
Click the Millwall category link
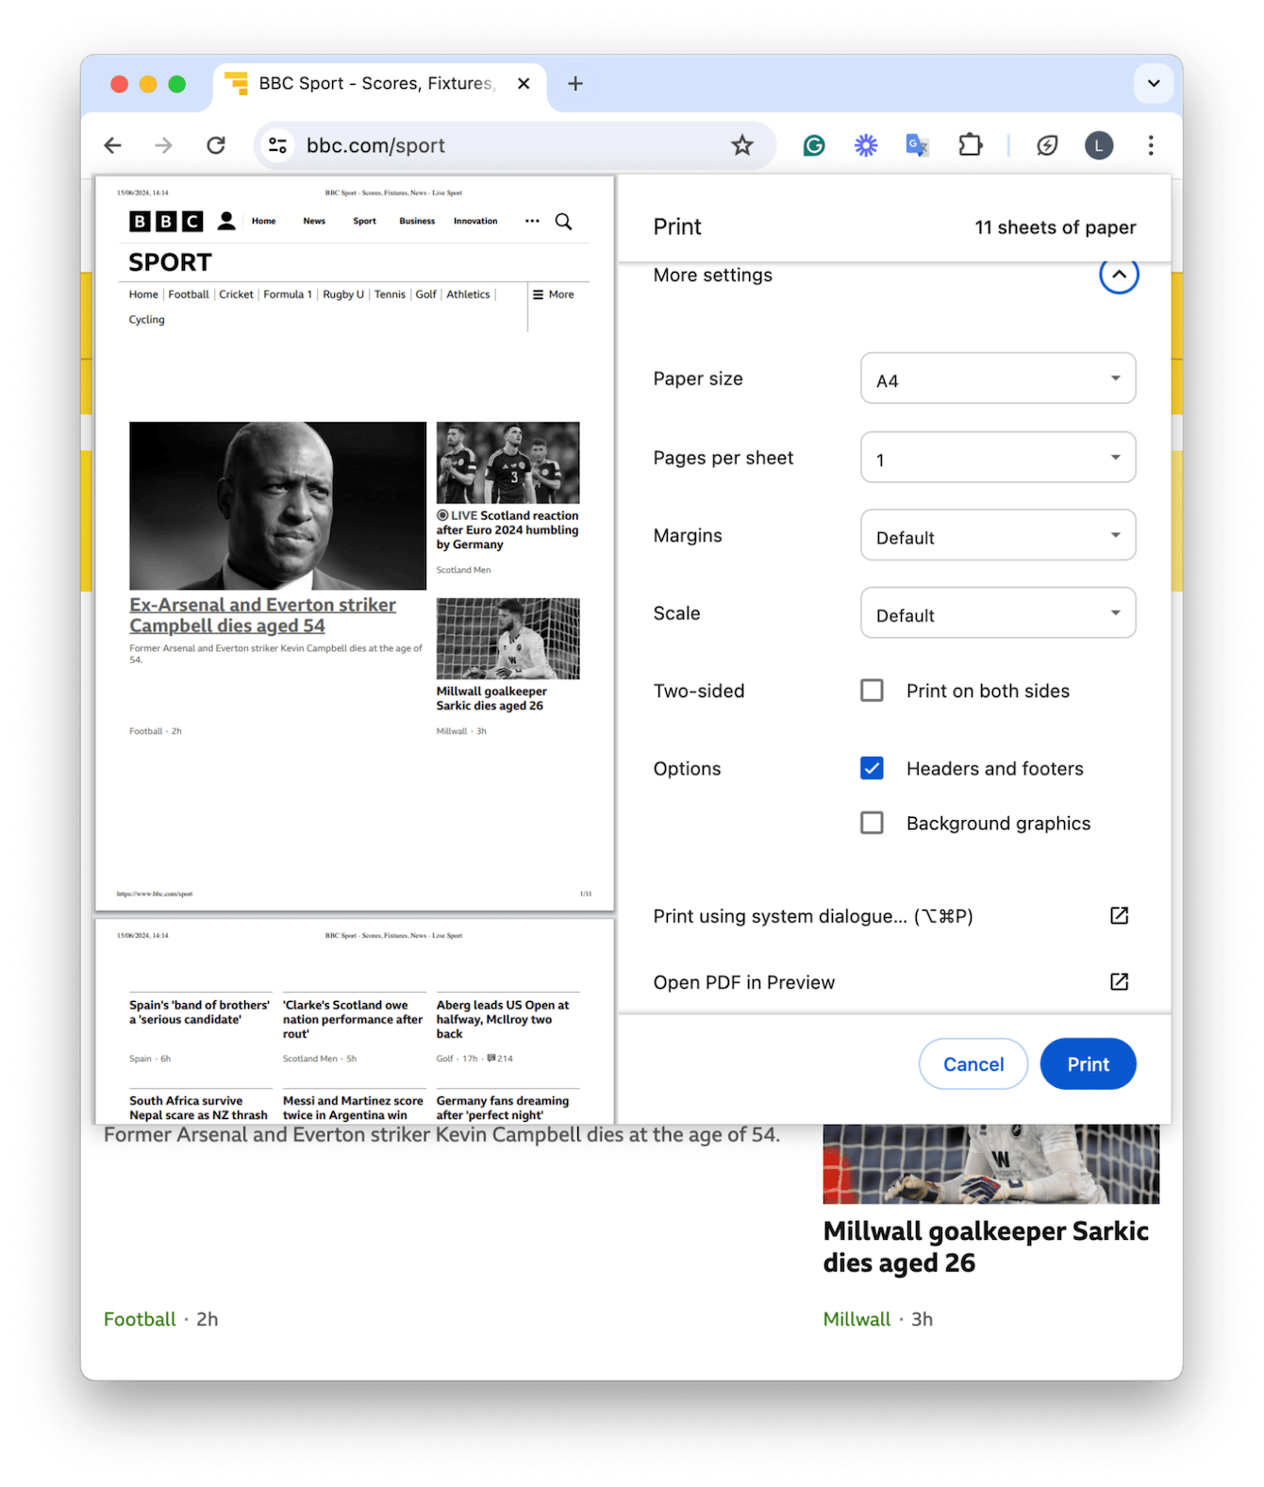(x=857, y=1319)
